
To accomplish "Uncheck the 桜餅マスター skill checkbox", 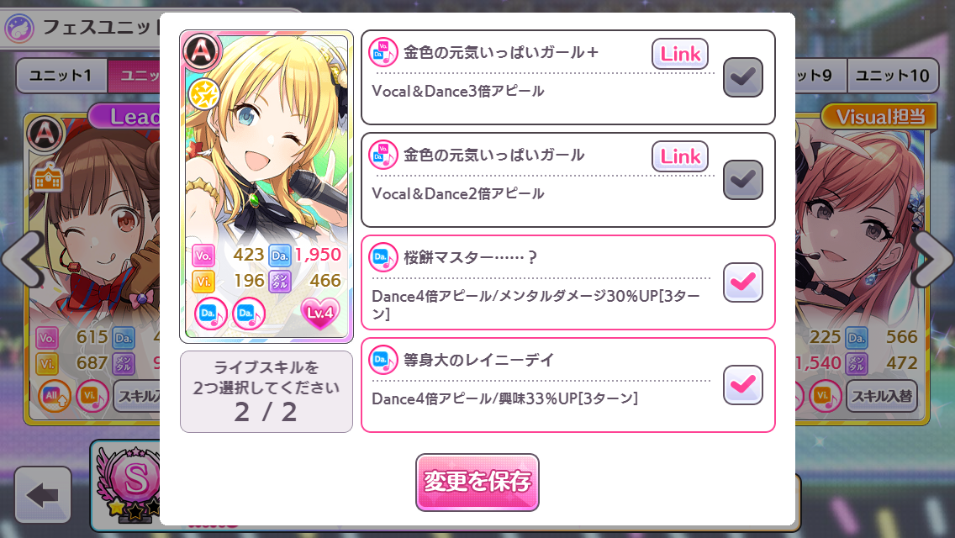I will 742,282.
